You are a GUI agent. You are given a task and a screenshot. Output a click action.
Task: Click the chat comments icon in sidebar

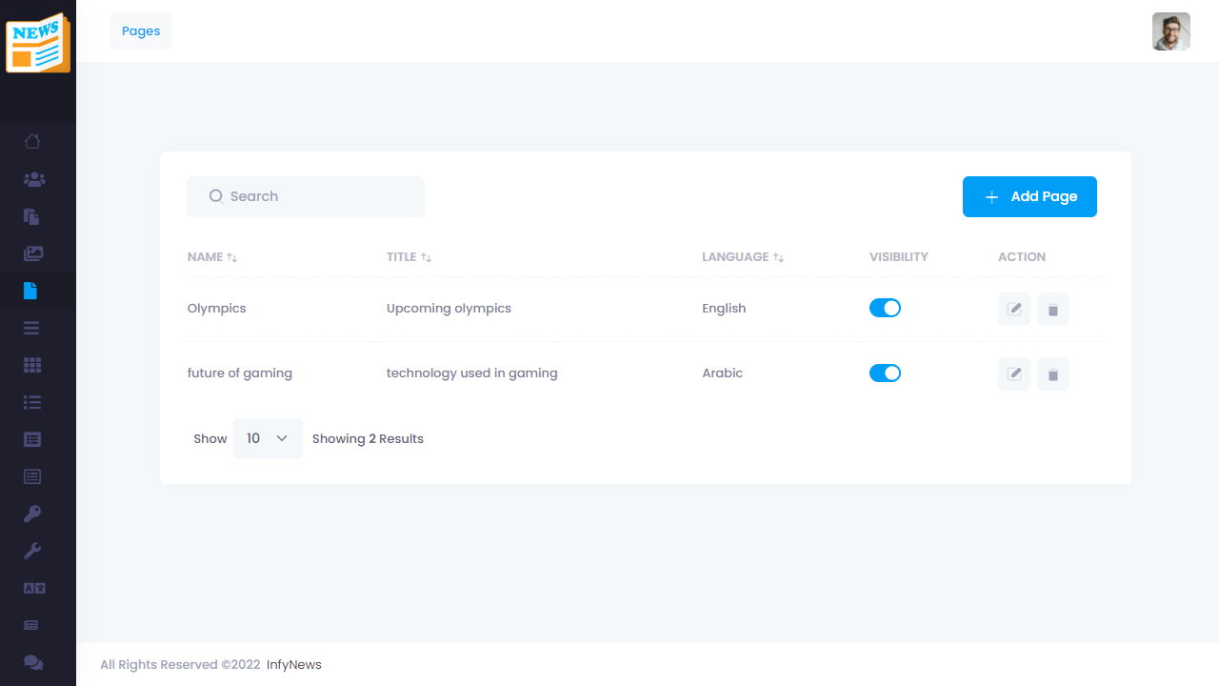(x=31, y=662)
